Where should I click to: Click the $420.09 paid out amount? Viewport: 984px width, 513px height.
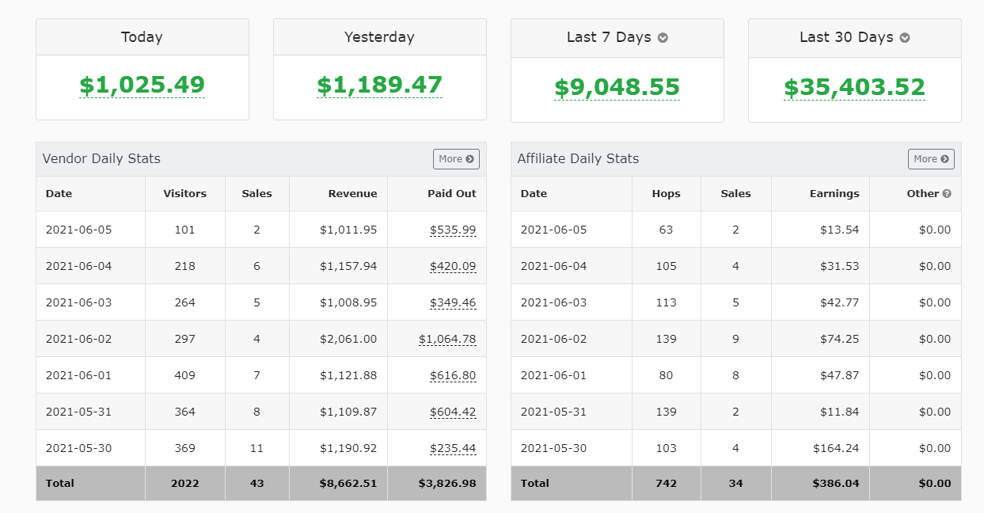tap(453, 267)
